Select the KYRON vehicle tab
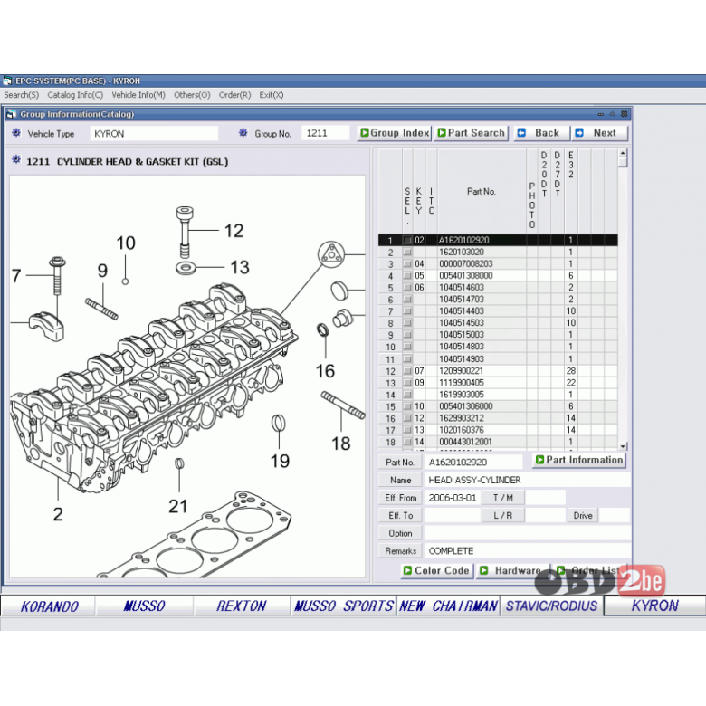 click(x=654, y=606)
